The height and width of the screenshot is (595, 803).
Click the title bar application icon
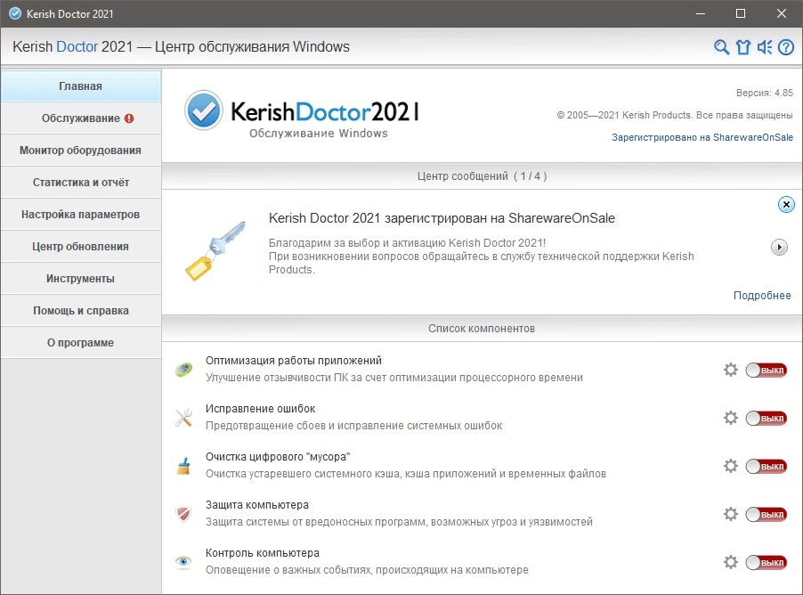click(x=15, y=14)
